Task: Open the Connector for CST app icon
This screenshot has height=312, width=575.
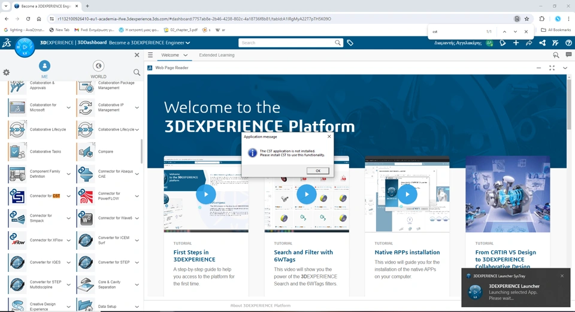Action: pos(17,196)
